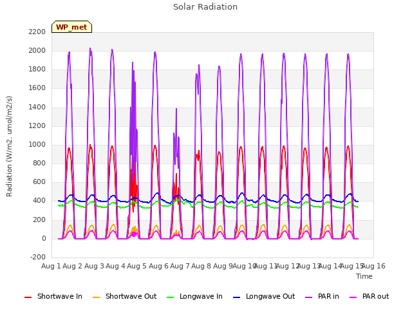Toggle the Shortwave In legend entry
This screenshot has width=412, height=309.
click(x=53, y=296)
